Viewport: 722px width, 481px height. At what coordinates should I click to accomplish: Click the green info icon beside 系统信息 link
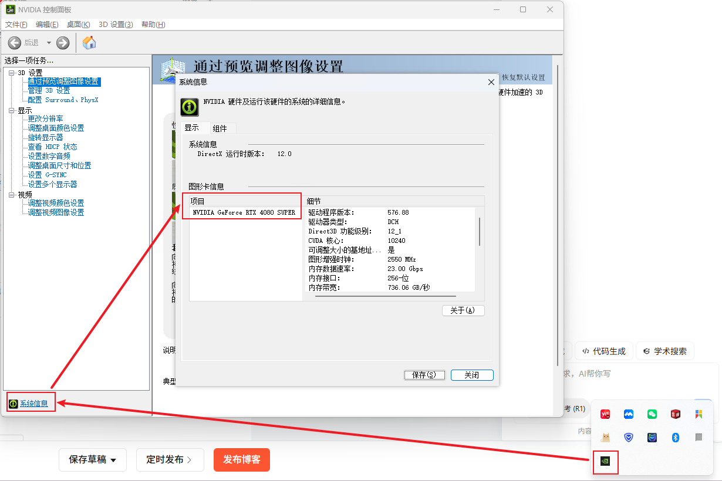click(14, 403)
